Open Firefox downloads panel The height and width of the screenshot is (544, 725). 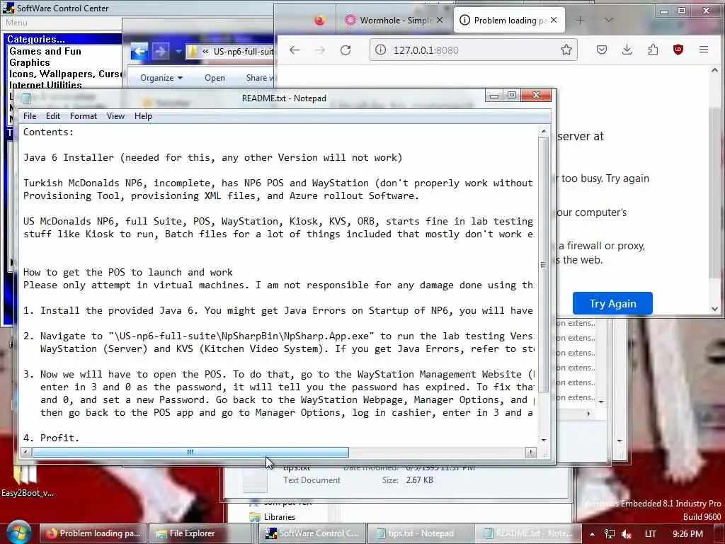tap(627, 50)
